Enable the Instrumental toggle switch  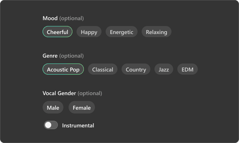coord(51,125)
